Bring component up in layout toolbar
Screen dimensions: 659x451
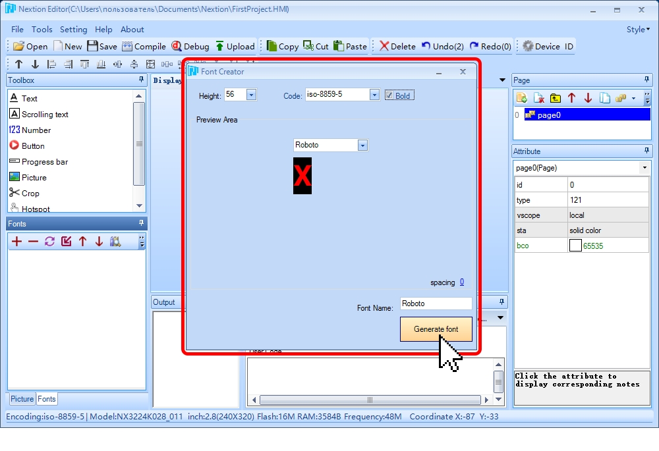(18, 65)
